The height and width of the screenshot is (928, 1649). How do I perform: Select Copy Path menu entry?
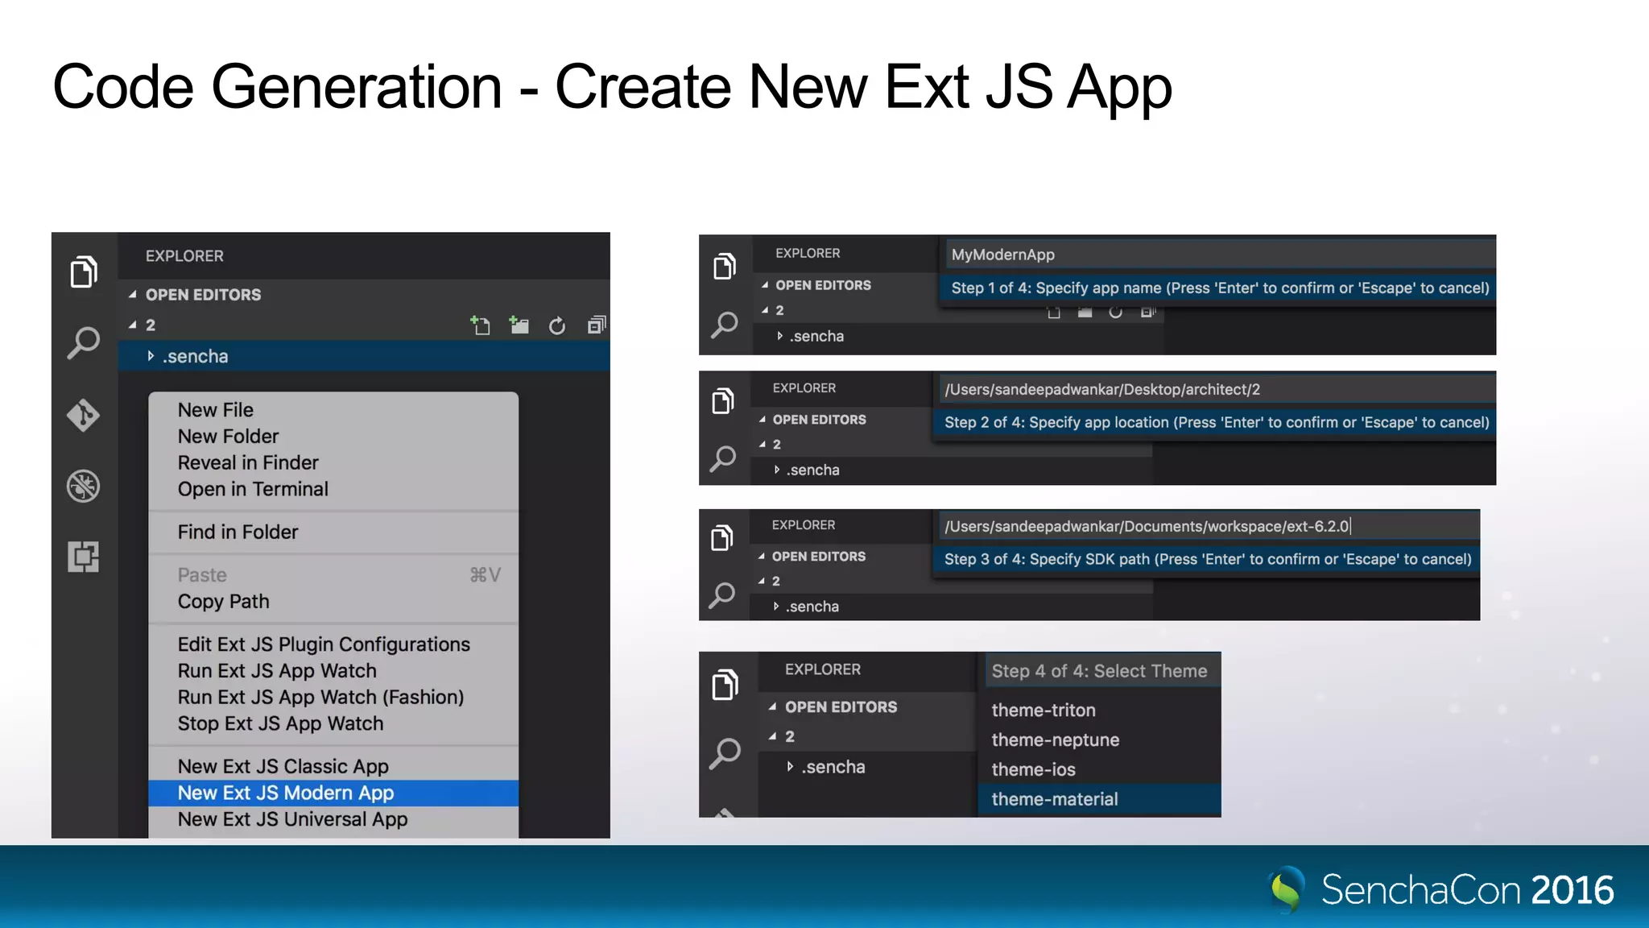pyautogui.click(x=333, y=602)
